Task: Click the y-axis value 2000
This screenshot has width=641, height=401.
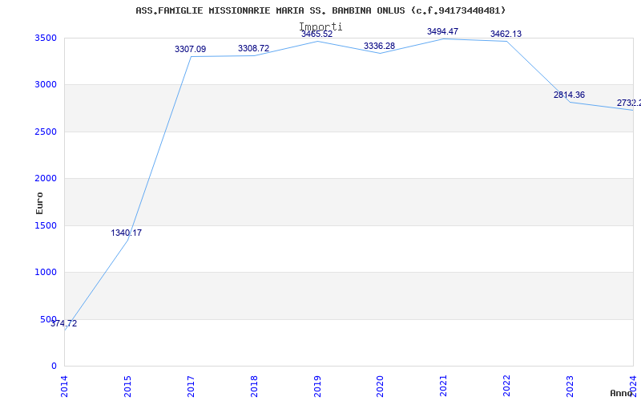Action: [47, 178]
